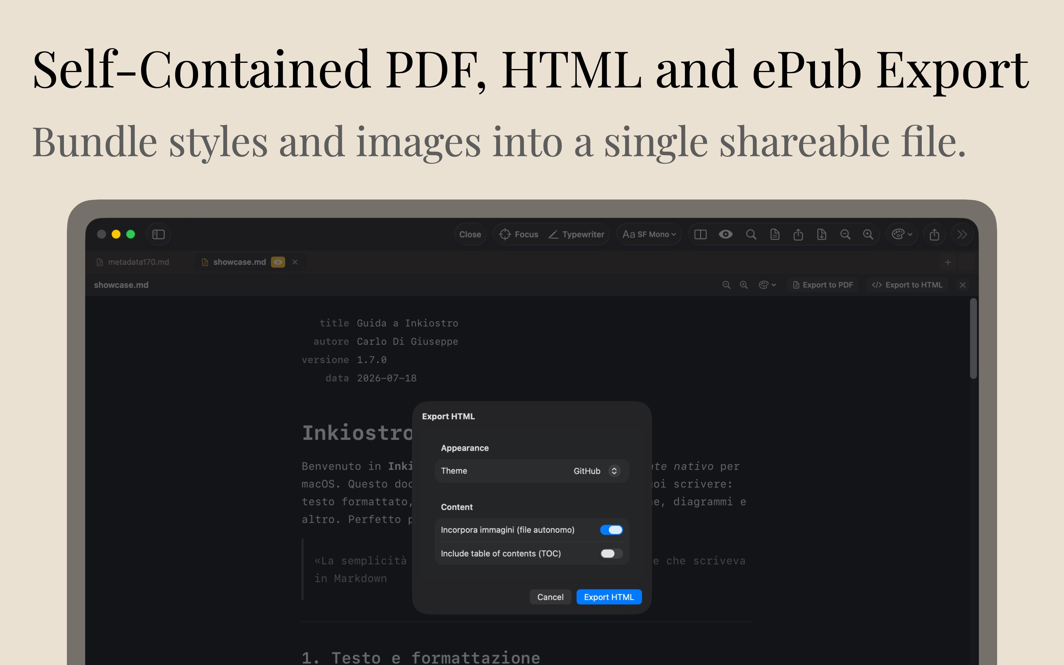This screenshot has width=1064, height=665.
Task: Zoom in using main toolbar icon
Action: pyautogui.click(x=868, y=235)
